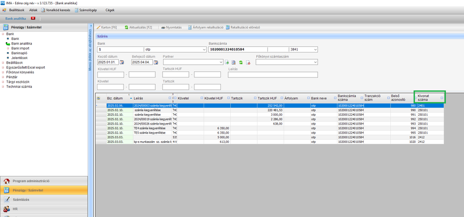Screen dimensions: 464x217
Task: Click green refresh icon beside Partner field
Action: [241, 62]
